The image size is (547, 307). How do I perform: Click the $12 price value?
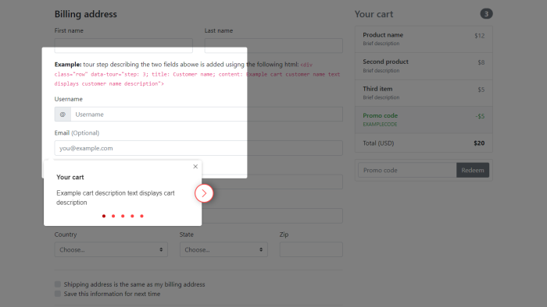coord(479,36)
